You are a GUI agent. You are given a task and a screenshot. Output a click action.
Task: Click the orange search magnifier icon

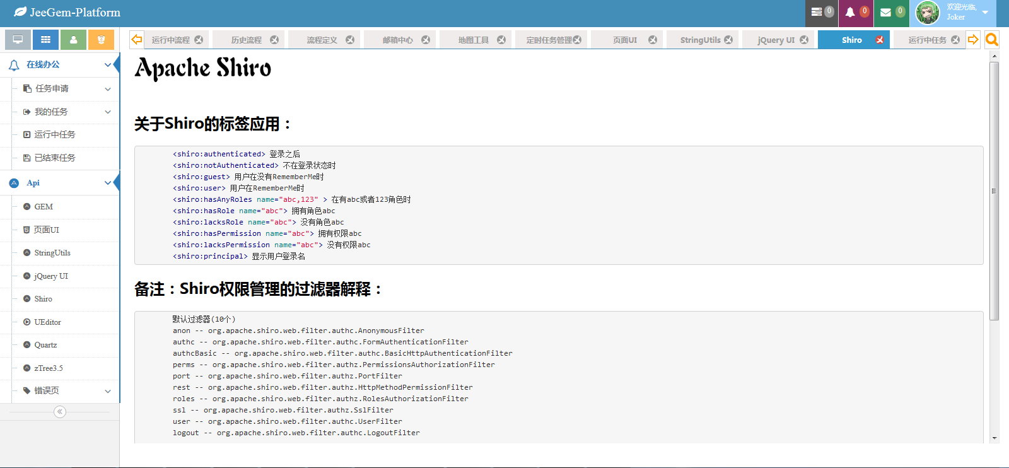tap(992, 40)
